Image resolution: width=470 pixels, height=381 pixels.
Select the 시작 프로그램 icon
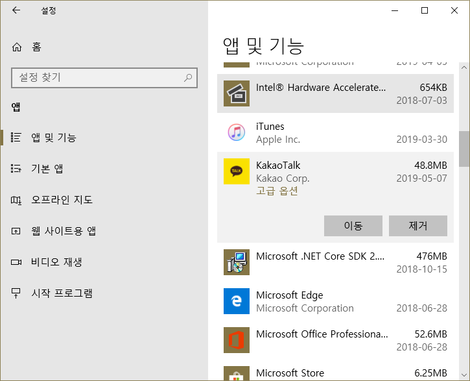pyautogui.click(x=16, y=293)
